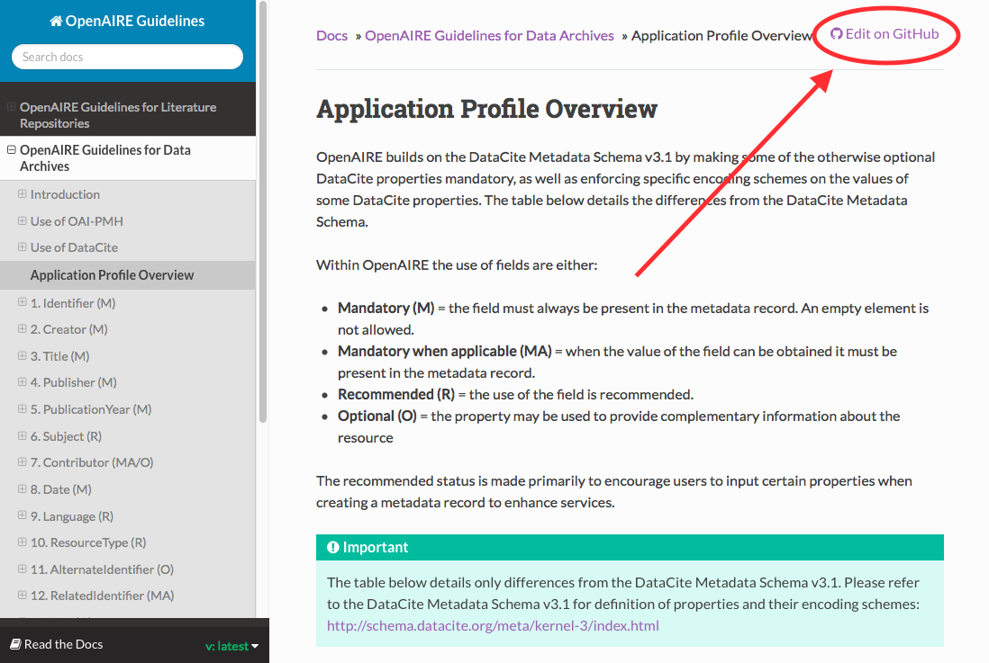Click the Search docs input field

pyautogui.click(x=127, y=57)
